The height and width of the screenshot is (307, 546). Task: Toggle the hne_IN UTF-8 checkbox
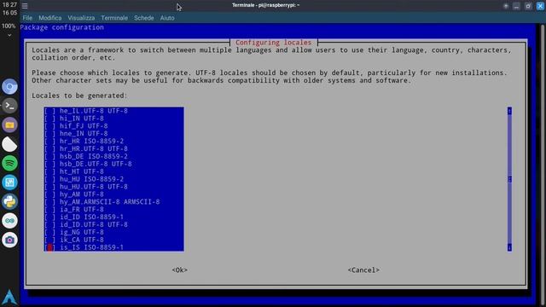point(49,134)
